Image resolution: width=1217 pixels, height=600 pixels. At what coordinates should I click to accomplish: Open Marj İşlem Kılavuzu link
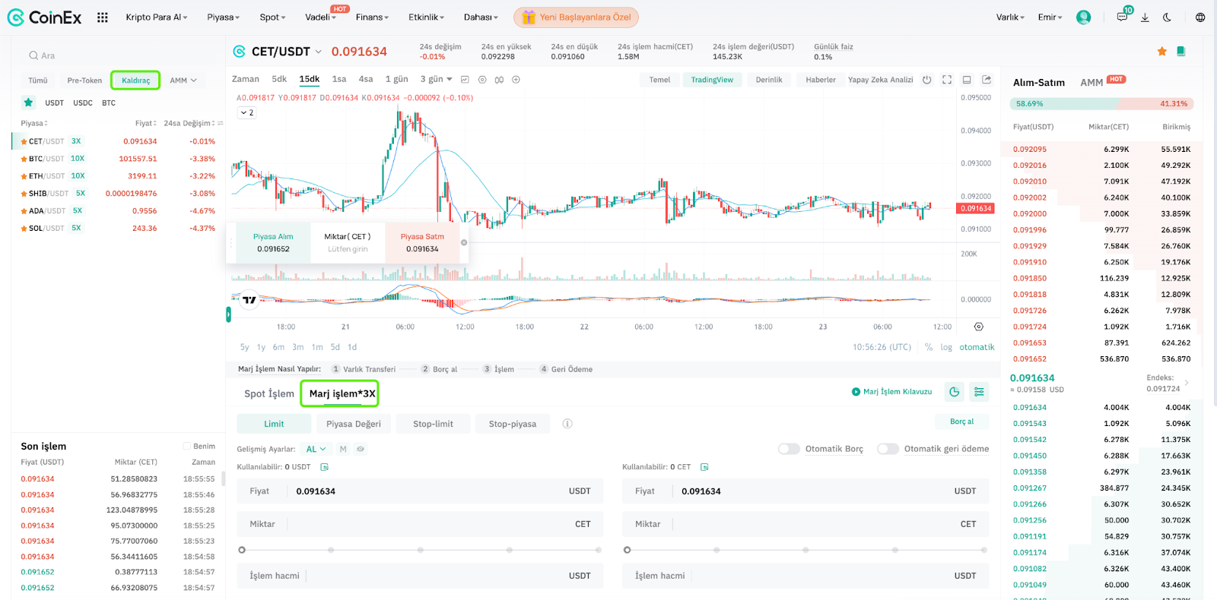coord(891,392)
